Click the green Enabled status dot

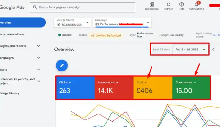(x=60, y=35)
